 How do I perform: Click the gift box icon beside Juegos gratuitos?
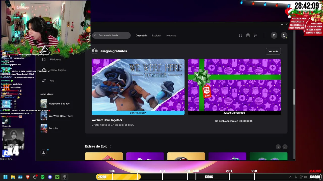95,51
